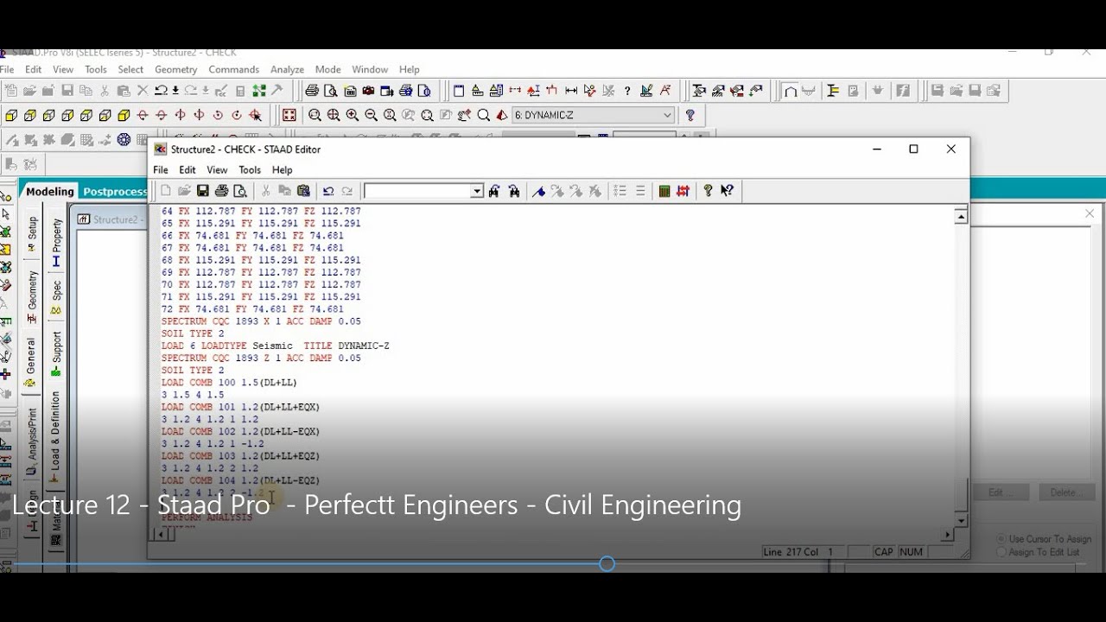Viewport: 1106px width, 622px height.
Task: Open File menu in STAAD Editor
Action: pyautogui.click(x=161, y=170)
